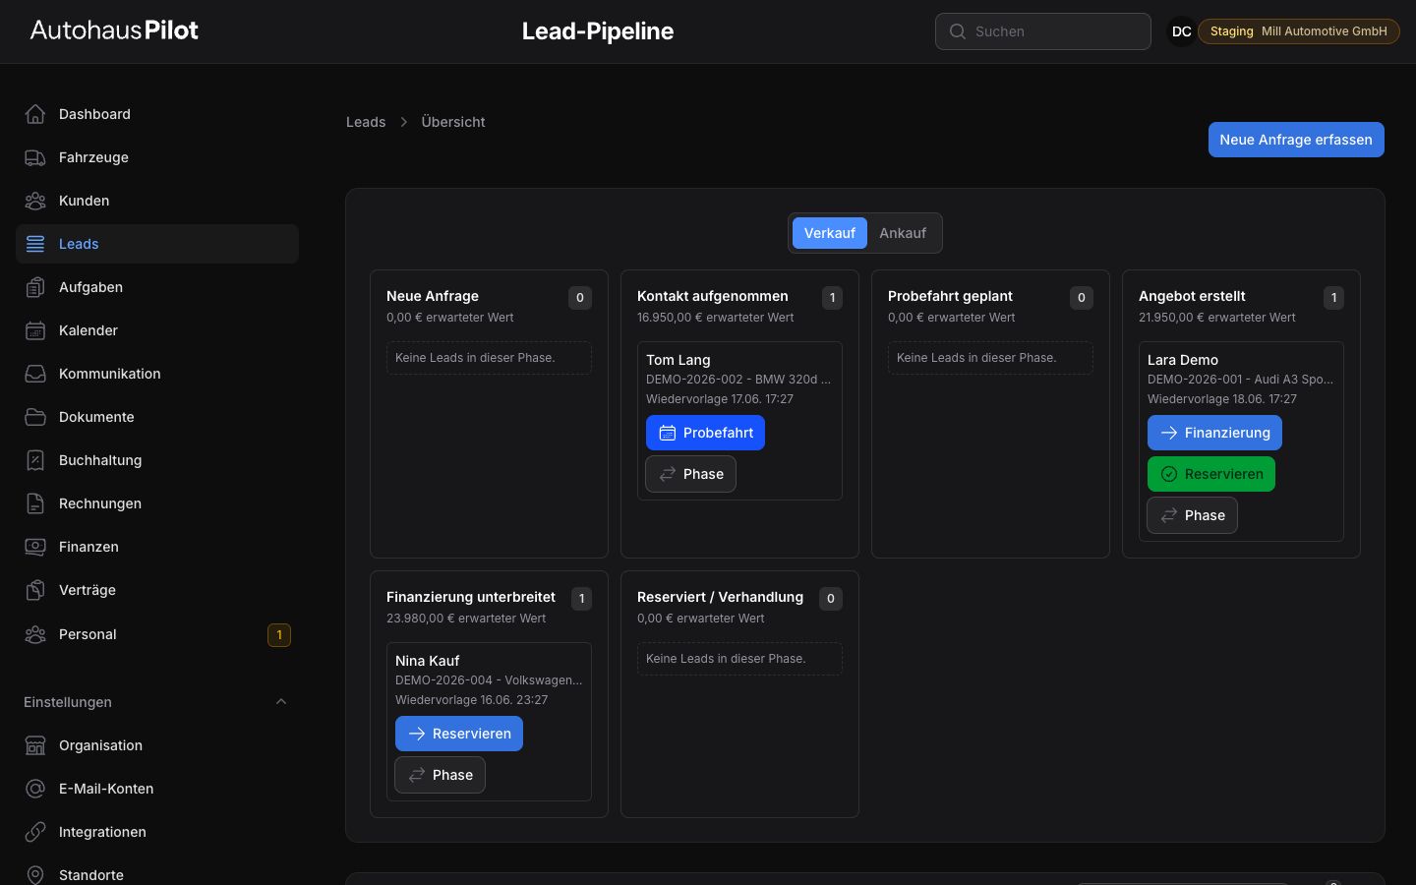Click the E-Mail-Konten at-sign icon
Screen dimensions: 1416x885
click(35, 789)
